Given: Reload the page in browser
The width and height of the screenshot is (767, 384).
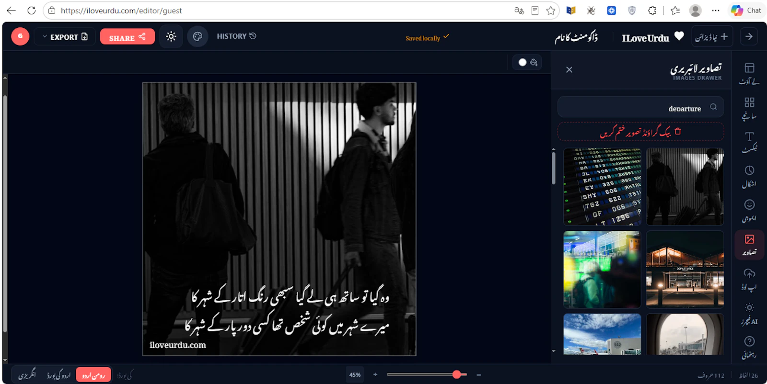Looking at the screenshot, I should coord(31,11).
